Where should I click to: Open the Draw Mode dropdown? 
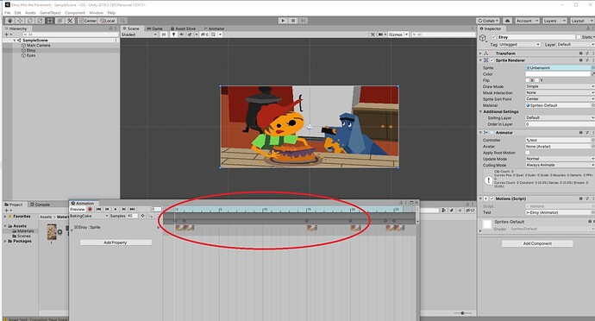pos(560,86)
